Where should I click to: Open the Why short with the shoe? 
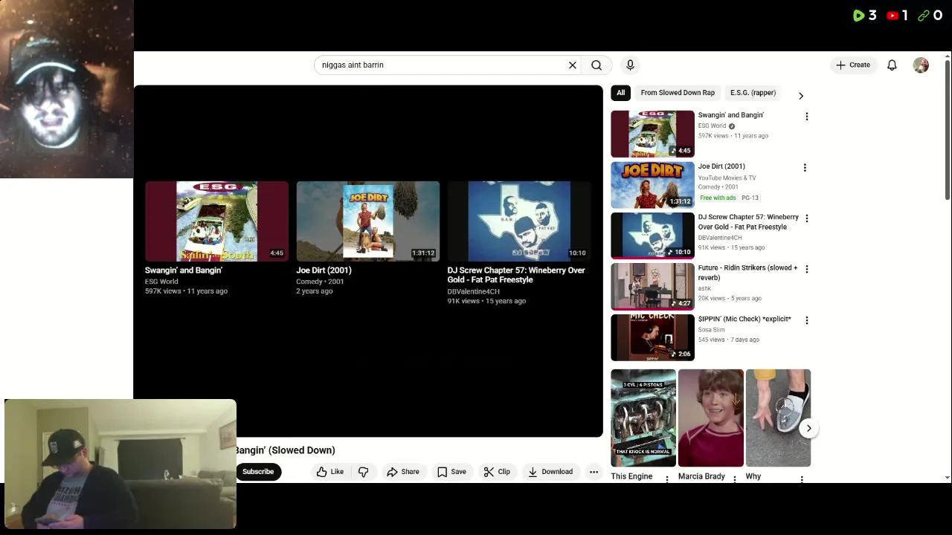click(778, 418)
